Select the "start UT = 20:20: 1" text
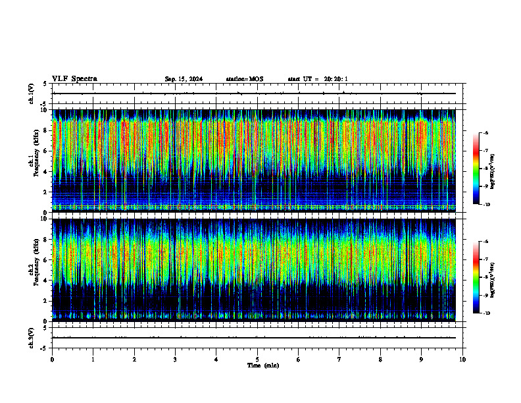 click(318, 79)
